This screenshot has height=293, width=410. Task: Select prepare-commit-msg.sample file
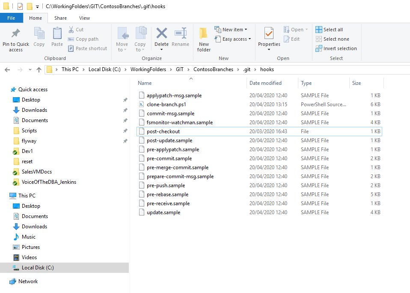259,176
